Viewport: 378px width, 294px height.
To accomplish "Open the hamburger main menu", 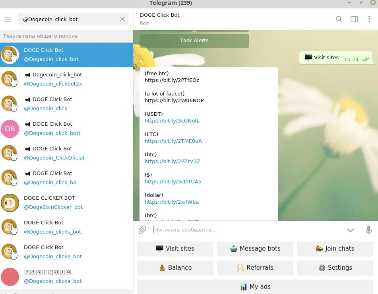I will tap(8, 19).
